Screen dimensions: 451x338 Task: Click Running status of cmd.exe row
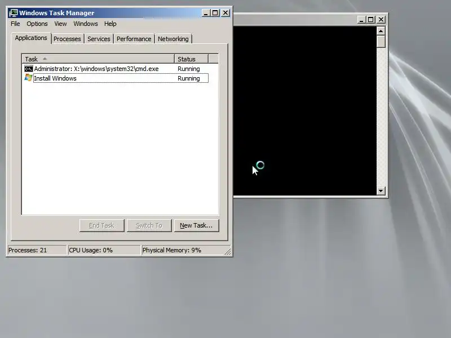(189, 69)
